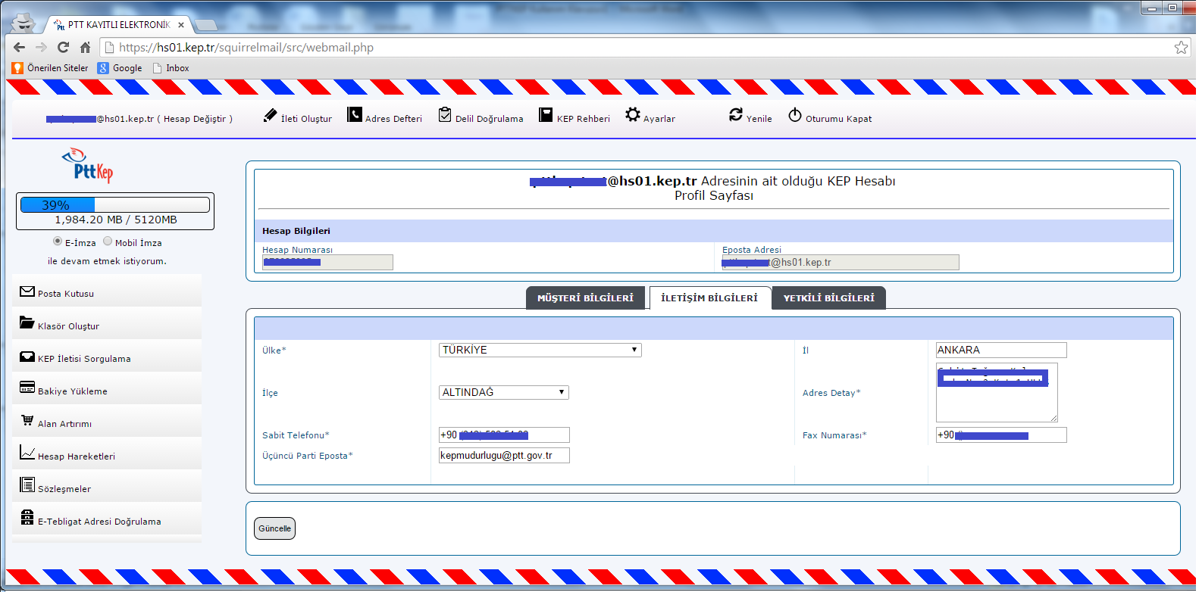Click the PttKep logo
1199x592 pixels.
point(88,165)
